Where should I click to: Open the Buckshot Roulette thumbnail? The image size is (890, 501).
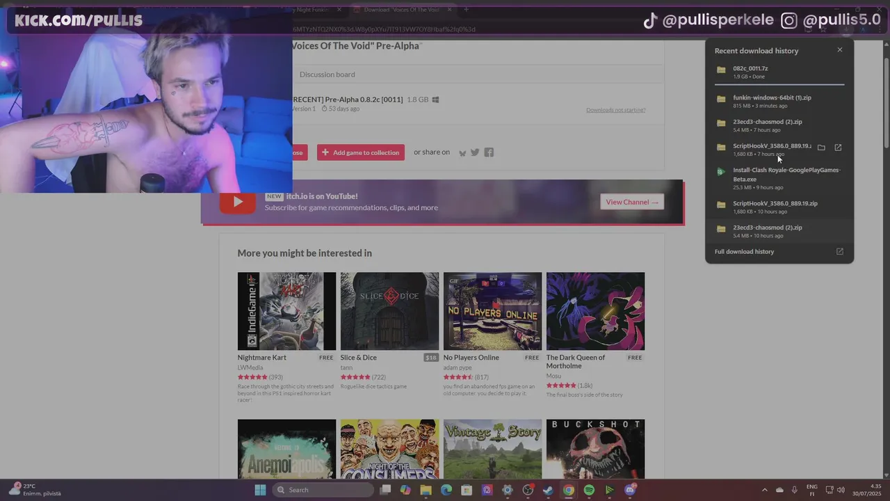[595, 449]
